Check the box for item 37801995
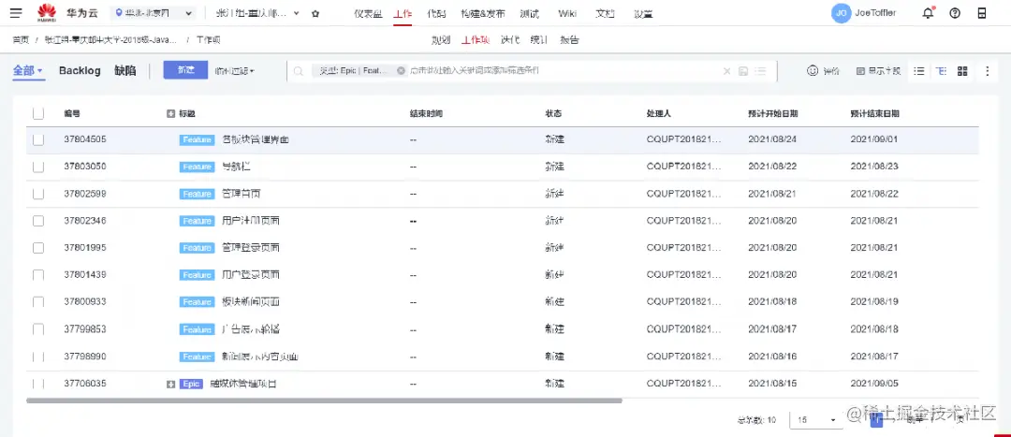Image resolution: width=1011 pixels, height=437 pixels. 38,248
